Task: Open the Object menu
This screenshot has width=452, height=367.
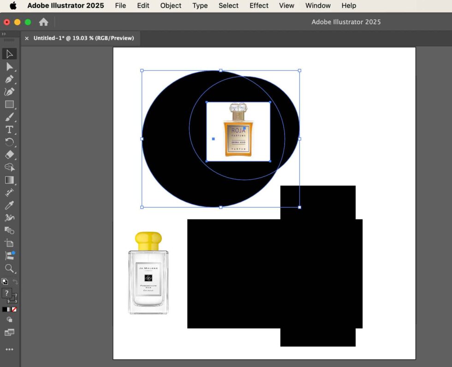Action: click(170, 6)
